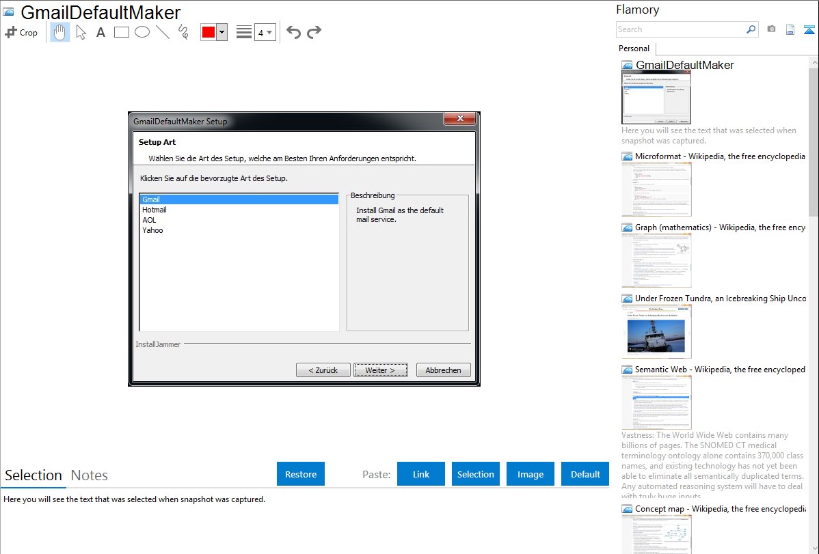Select Hotmail in the setup list
The width and height of the screenshot is (819, 554).
pos(239,210)
